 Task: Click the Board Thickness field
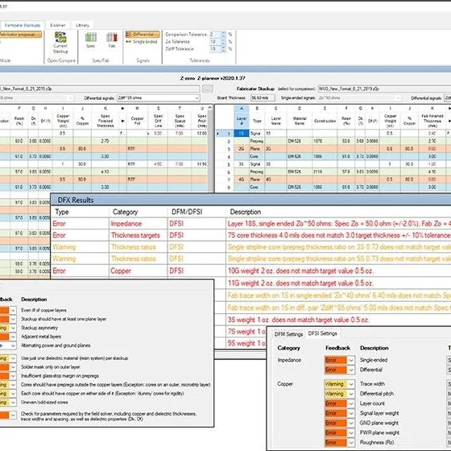263,98
